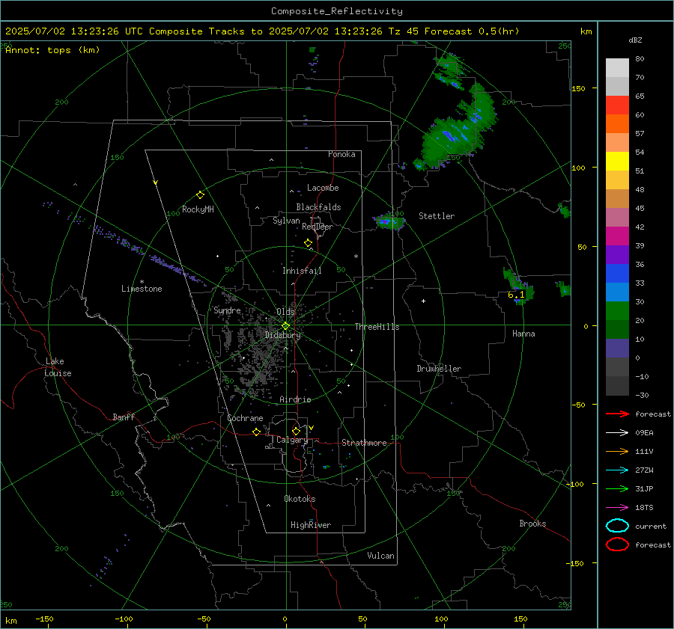The image size is (674, 629).
Task: Click the Composite_Reflectivity title
Action: pos(336,11)
